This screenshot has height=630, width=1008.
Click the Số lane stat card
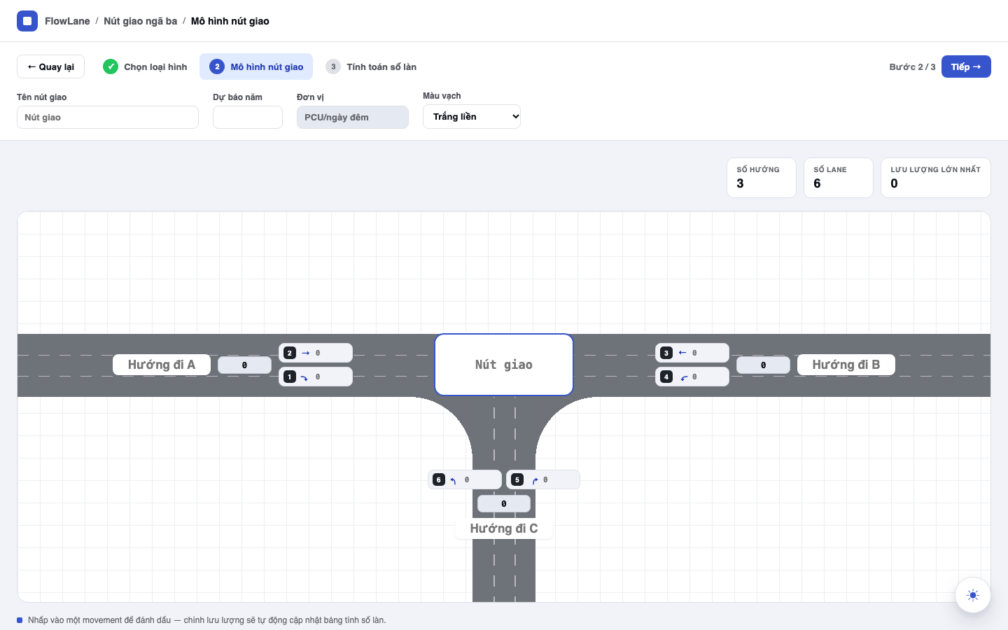tap(839, 178)
